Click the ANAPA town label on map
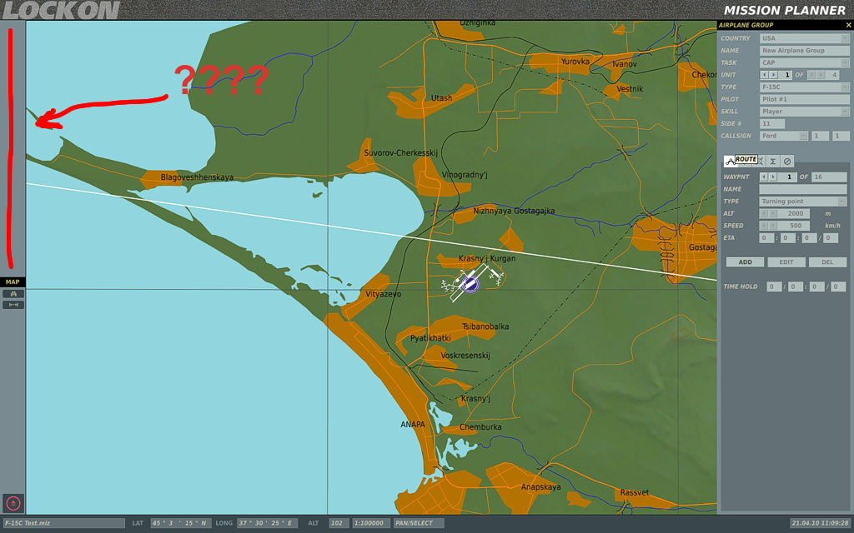Image resolution: width=854 pixels, height=533 pixels. (x=413, y=424)
